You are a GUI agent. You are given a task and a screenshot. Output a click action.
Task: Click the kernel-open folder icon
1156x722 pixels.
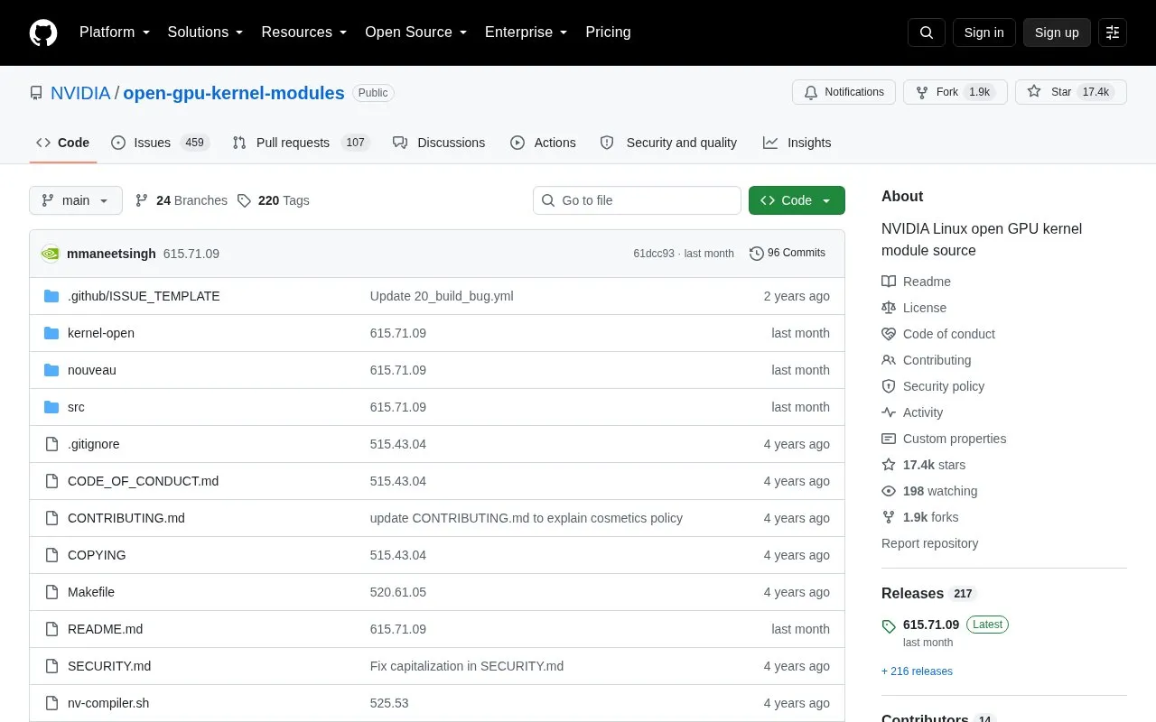(x=51, y=333)
